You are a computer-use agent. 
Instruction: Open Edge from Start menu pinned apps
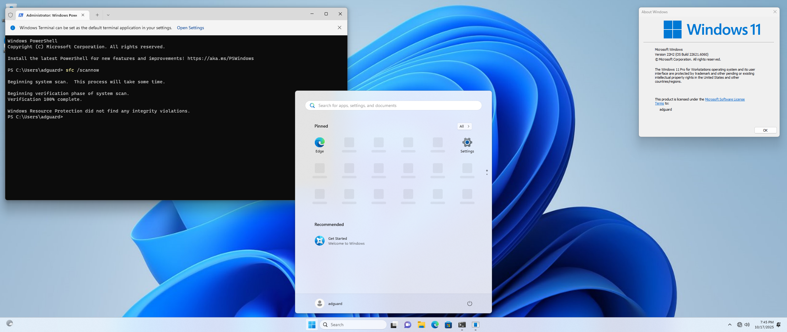[x=319, y=145]
